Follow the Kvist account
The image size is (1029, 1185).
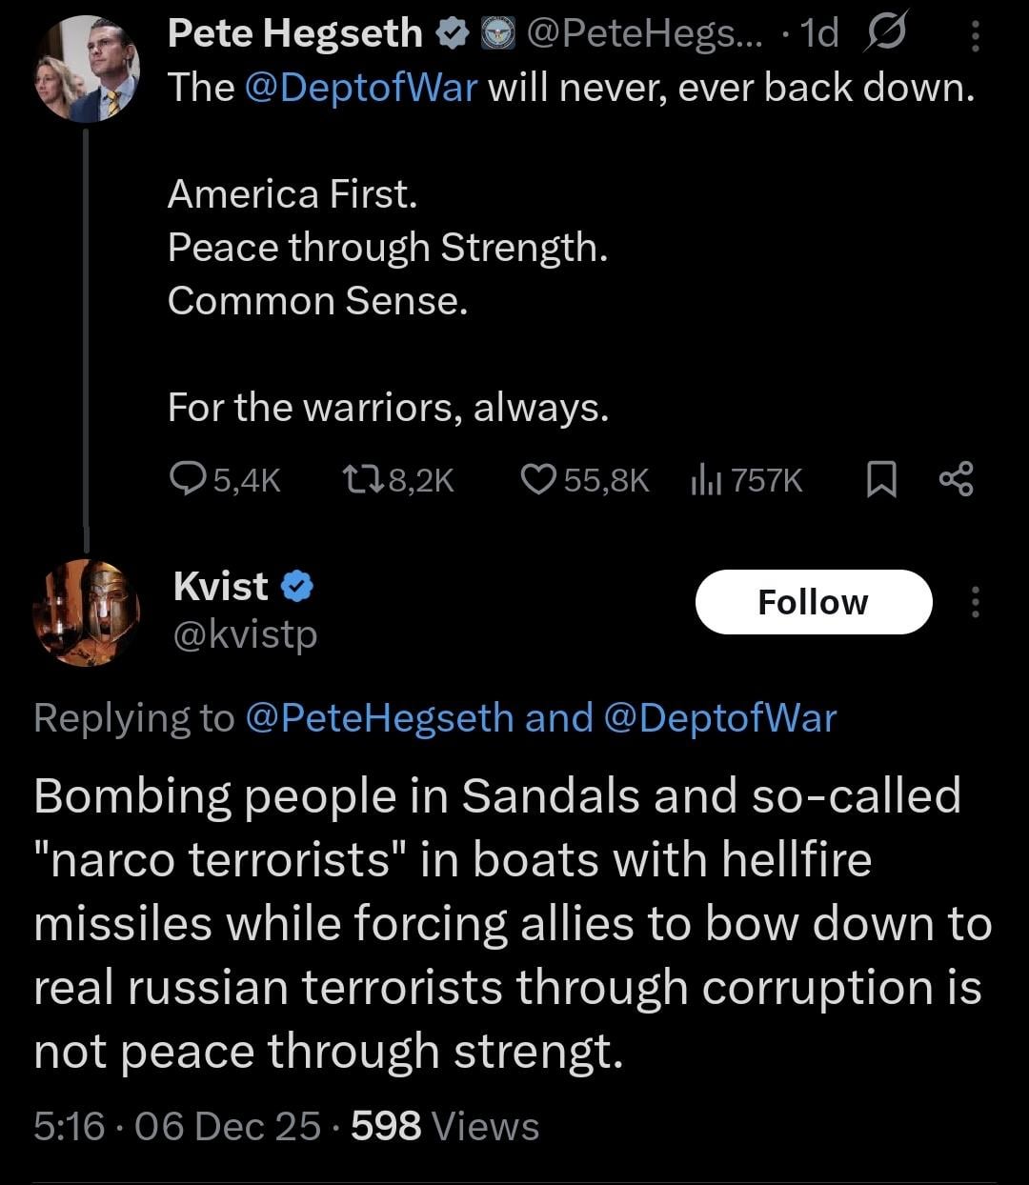[x=813, y=602]
